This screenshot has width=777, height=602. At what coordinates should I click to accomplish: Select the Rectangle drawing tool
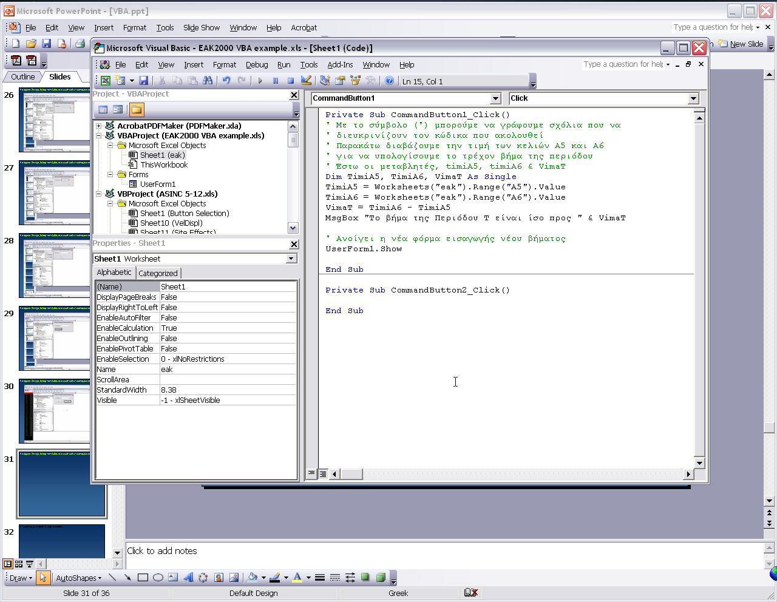click(143, 578)
